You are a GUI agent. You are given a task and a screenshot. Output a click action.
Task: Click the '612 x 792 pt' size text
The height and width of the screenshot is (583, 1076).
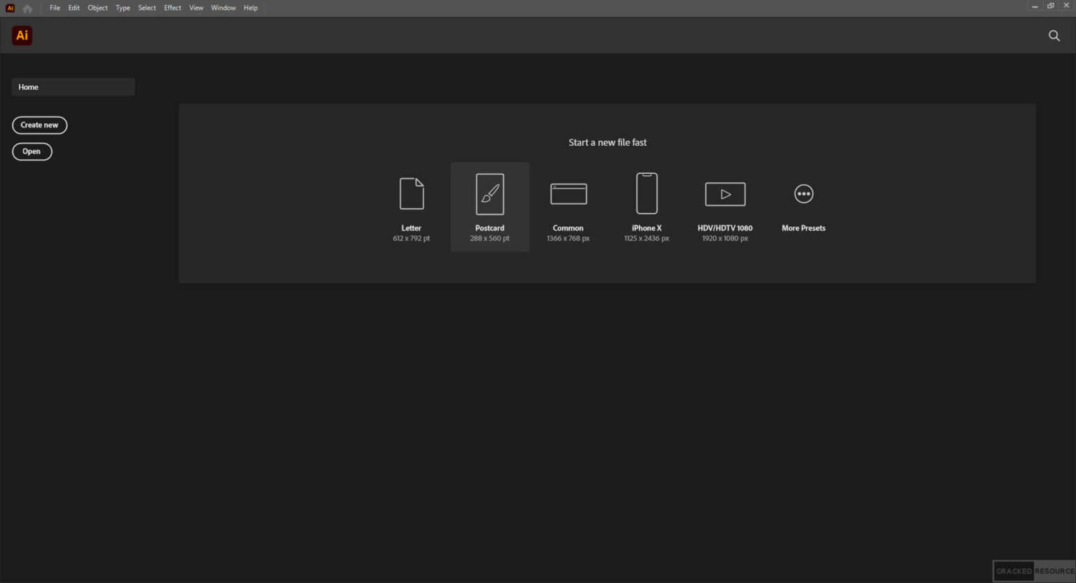411,238
